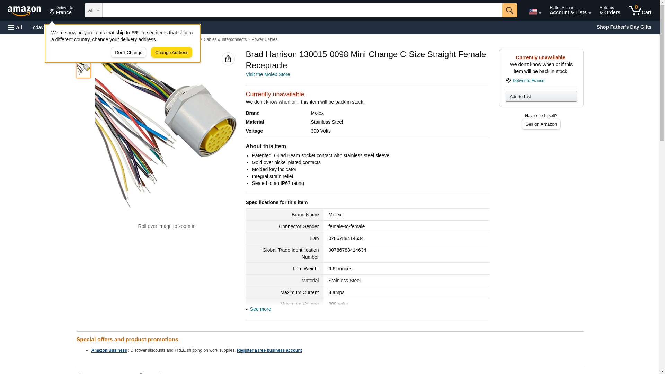Click into the search text field
The image size is (665, 374).
point(302,10)
